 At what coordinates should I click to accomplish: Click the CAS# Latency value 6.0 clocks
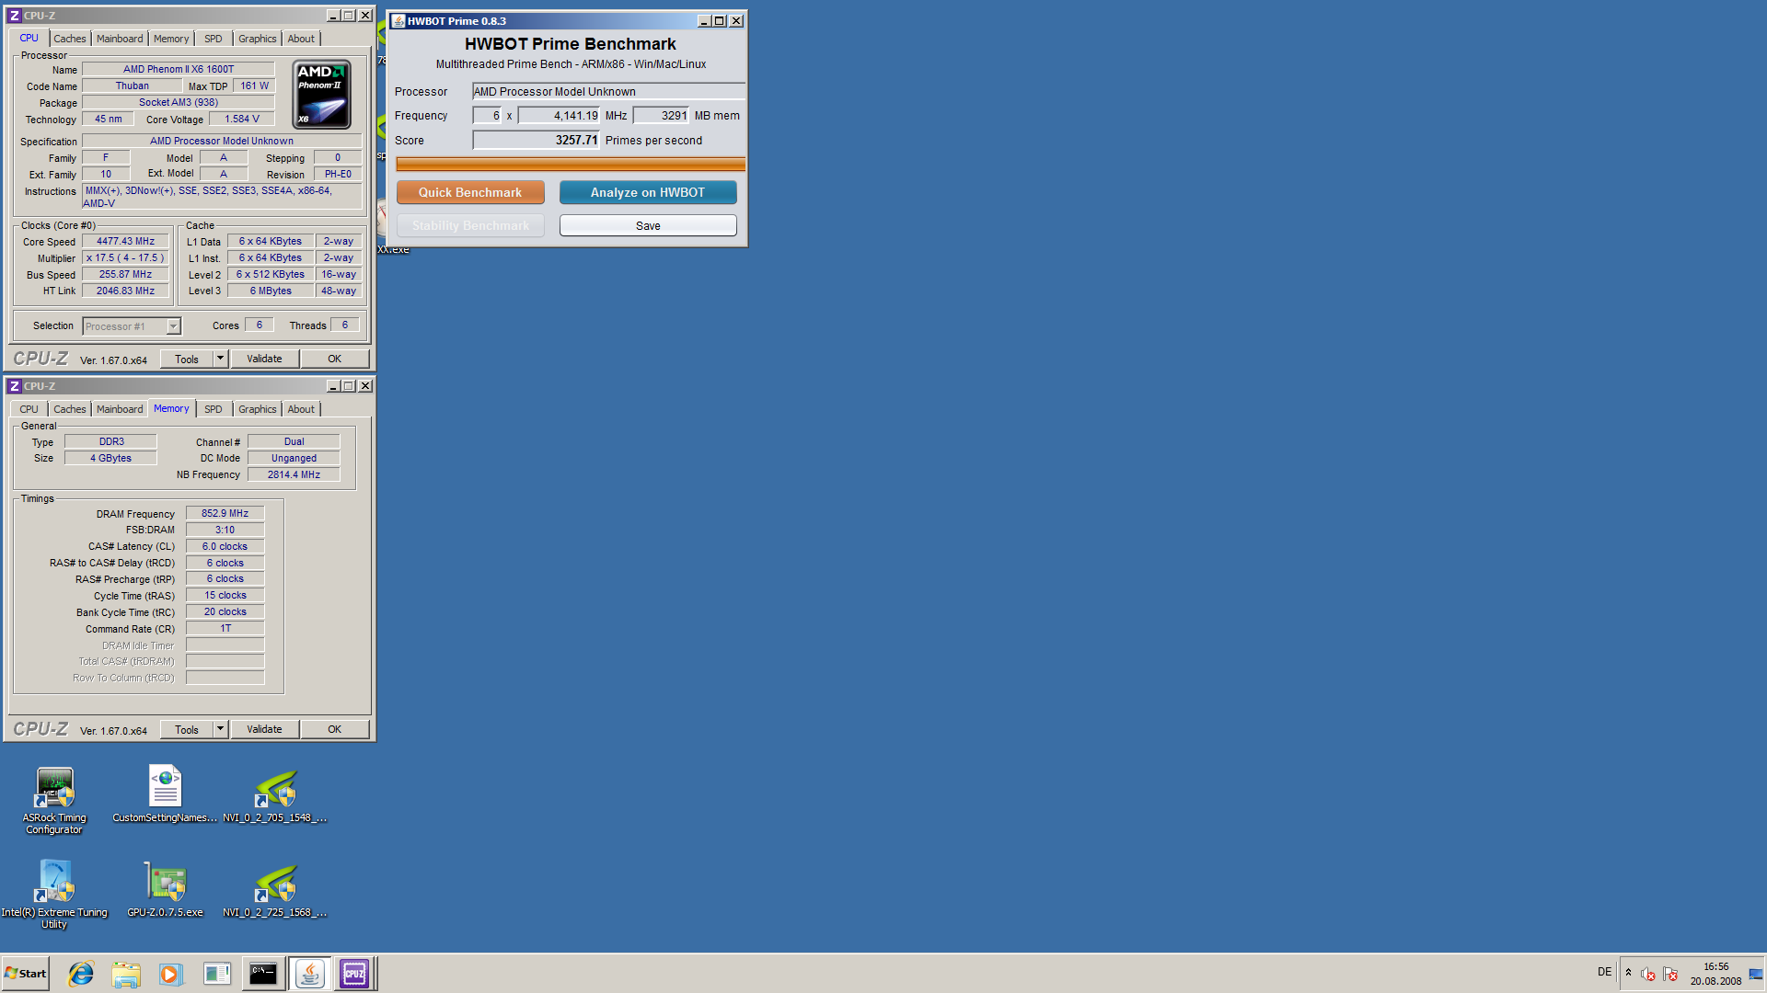point(225,546)
